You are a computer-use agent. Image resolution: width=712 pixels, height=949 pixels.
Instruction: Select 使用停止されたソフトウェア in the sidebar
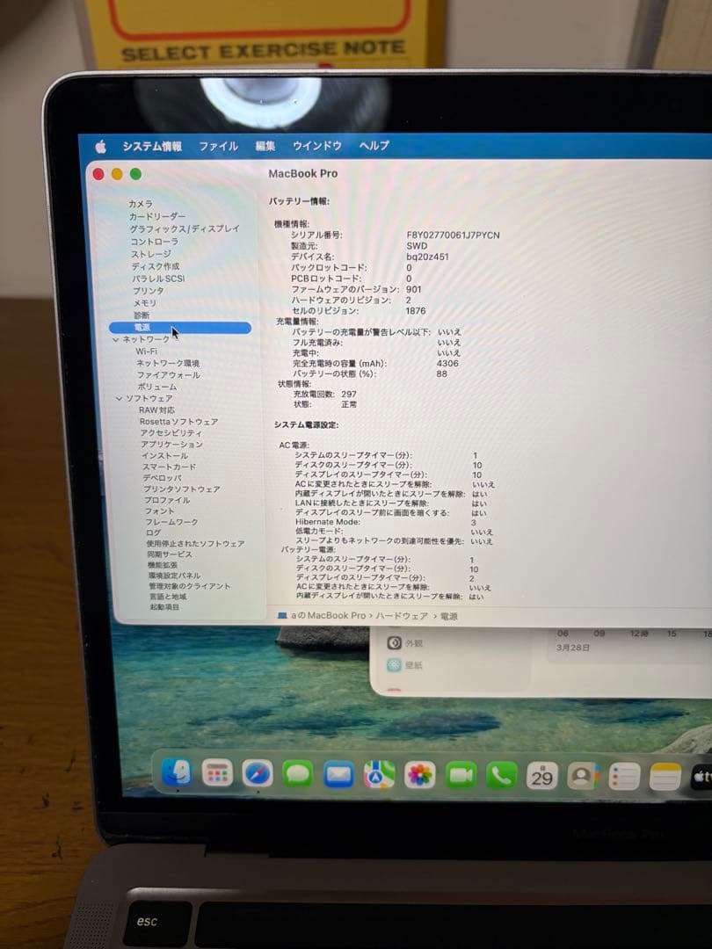pos(195,544)
